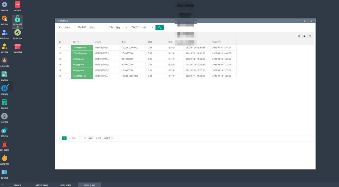Go to next page arrow

69,138
